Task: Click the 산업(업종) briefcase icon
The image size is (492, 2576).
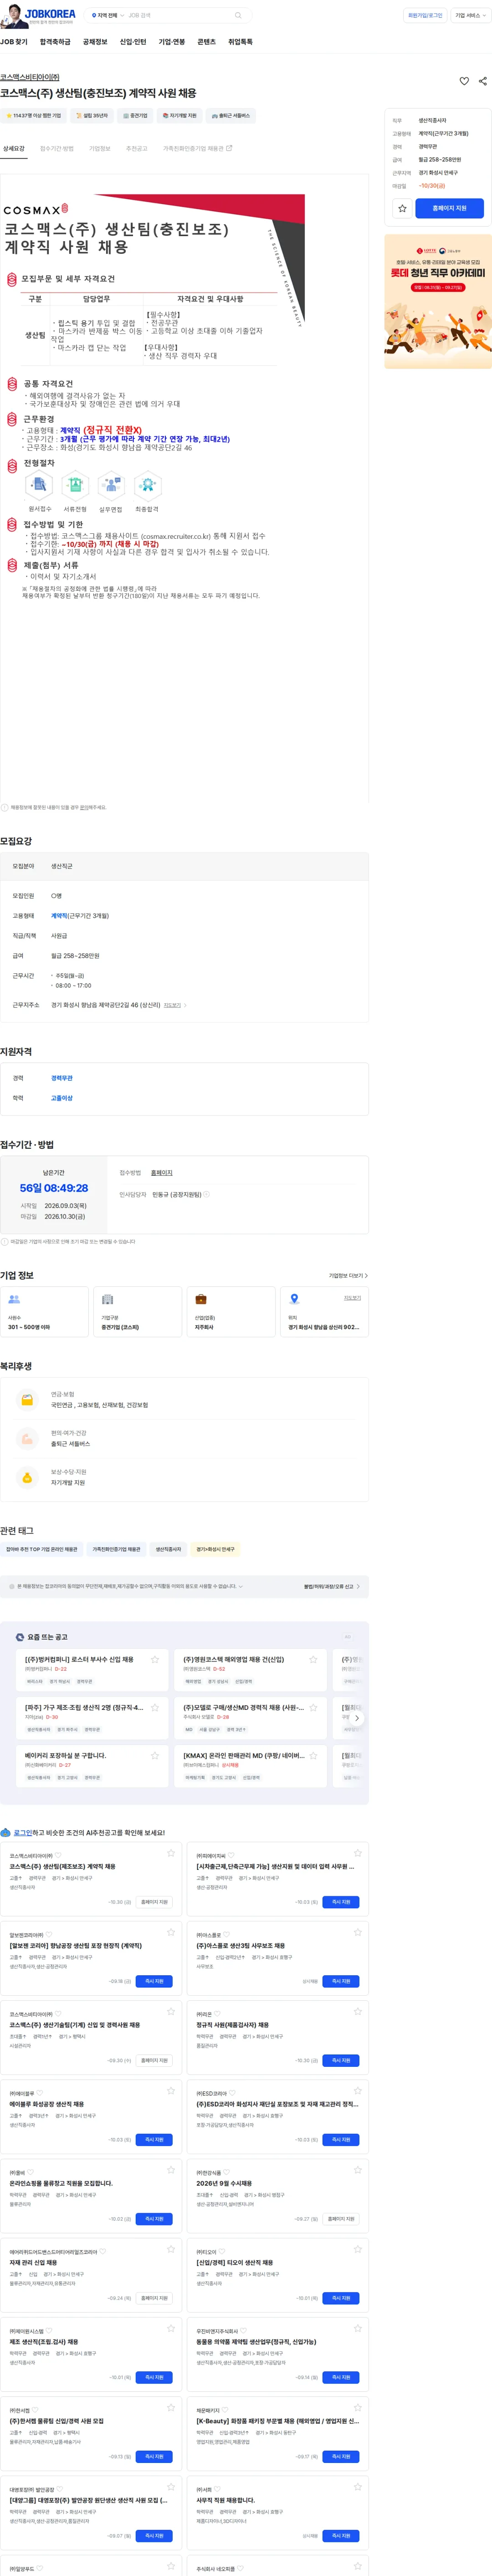Action: pyautogui.click(x=201, y=1299)
